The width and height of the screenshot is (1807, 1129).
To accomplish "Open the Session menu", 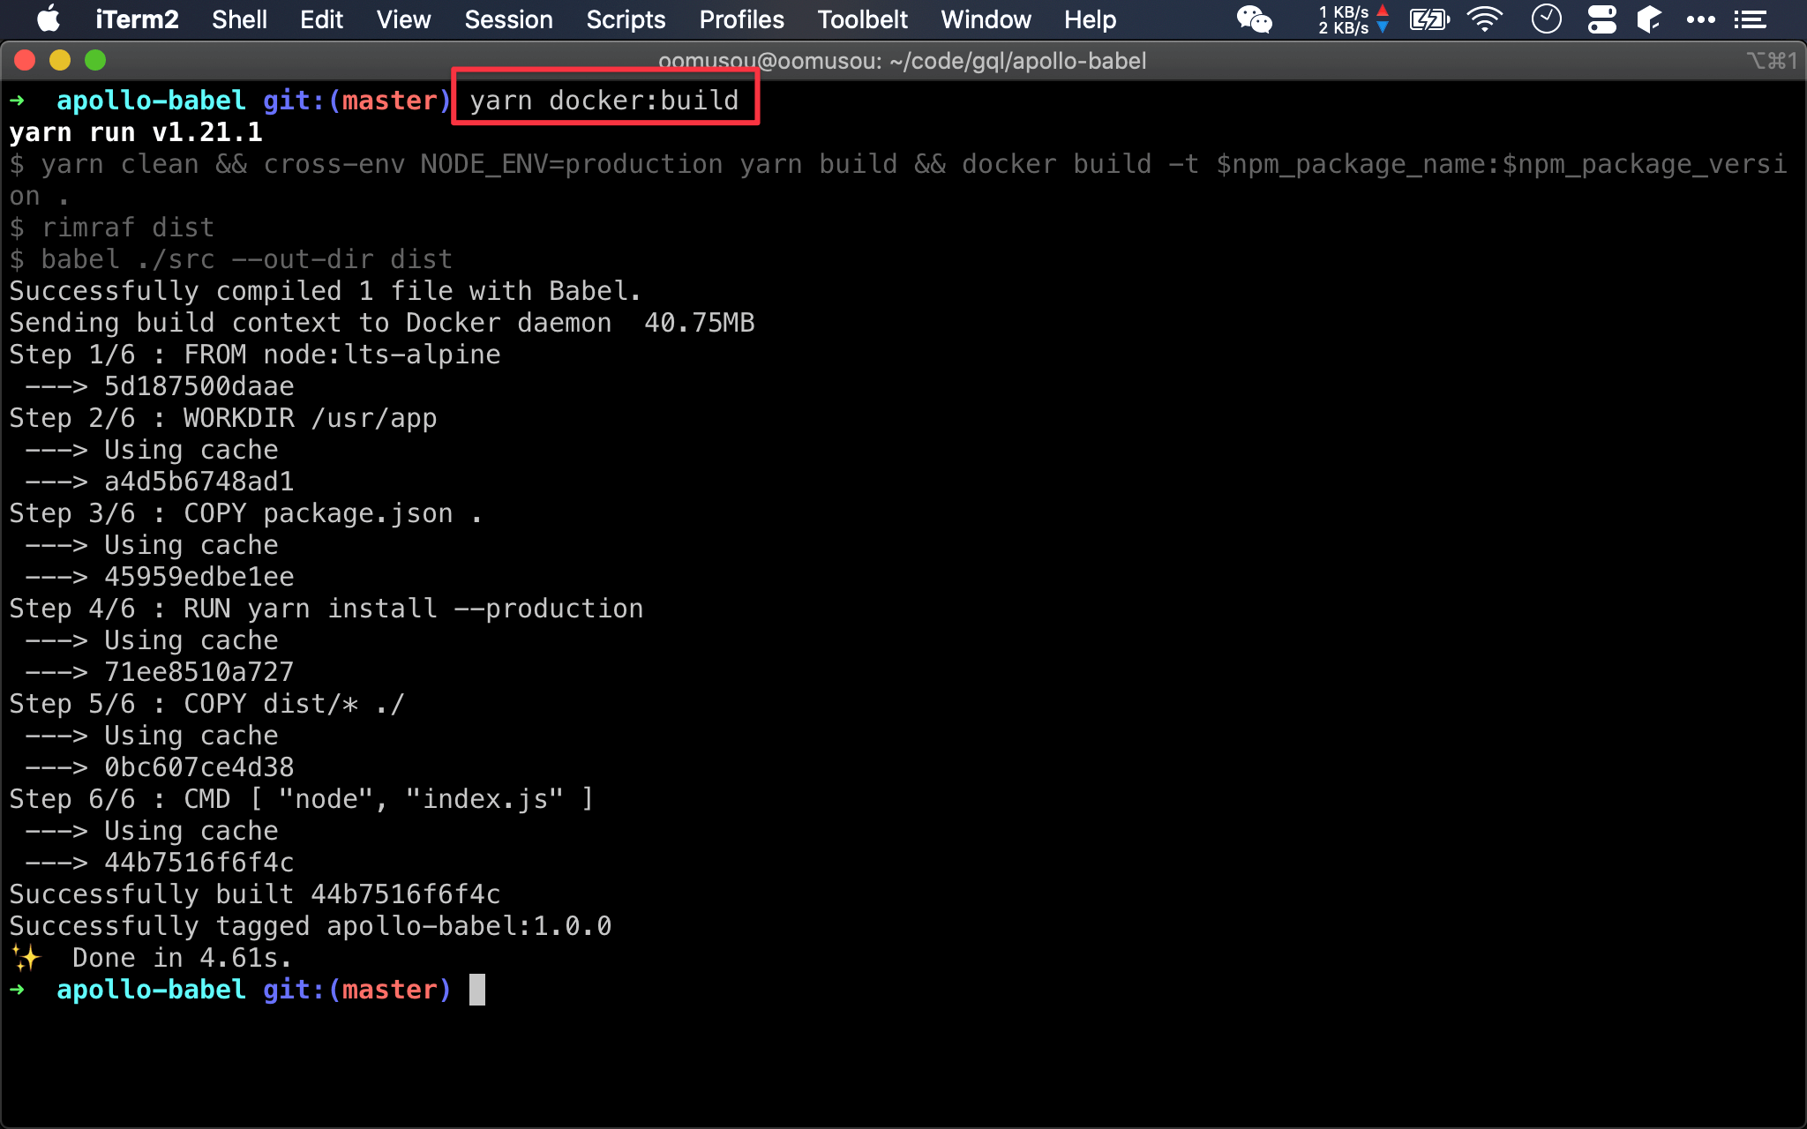I will [x=508, y=19].
